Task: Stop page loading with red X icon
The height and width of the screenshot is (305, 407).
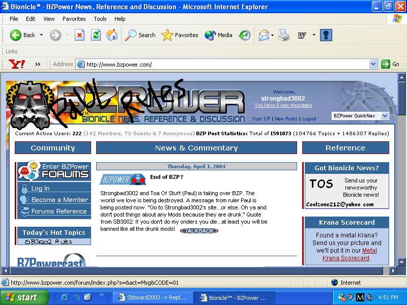Action: [79, 35]
